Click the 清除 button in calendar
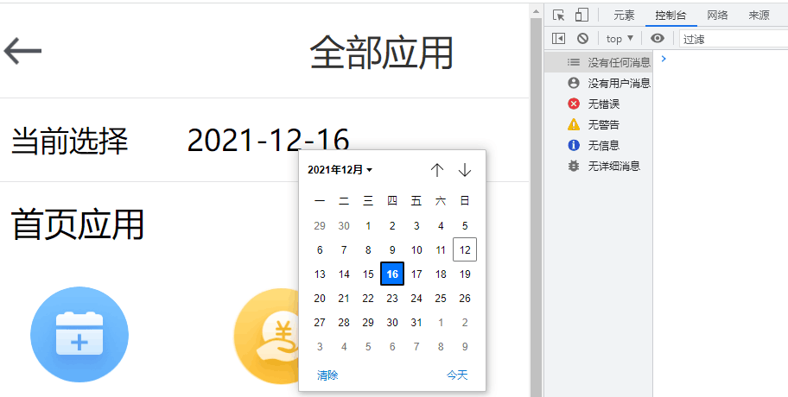Viewport: 788px width, 397px height. tap(327, 375)
